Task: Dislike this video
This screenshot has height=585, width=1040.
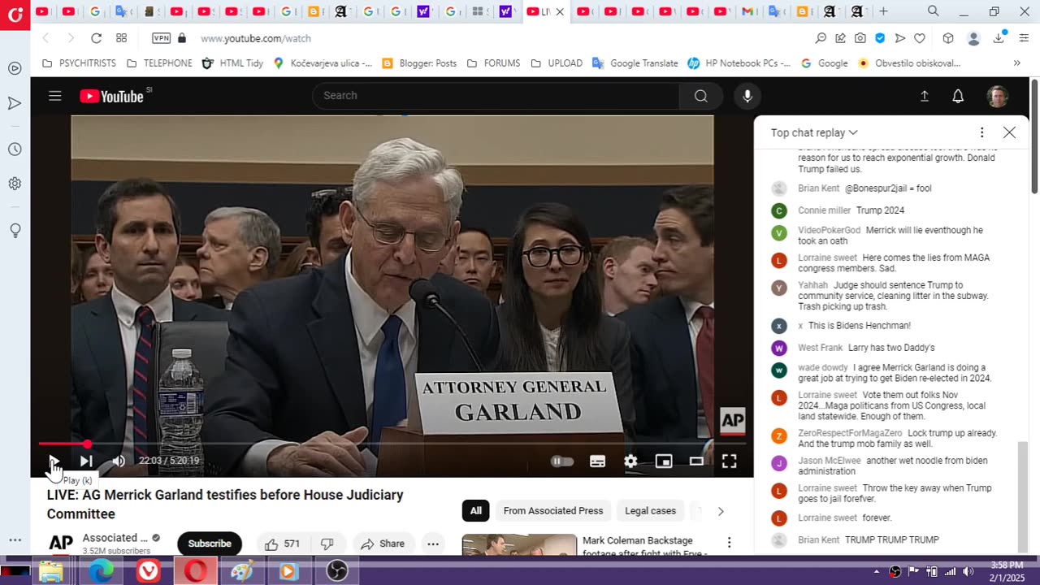Action: tap(327, 544)
